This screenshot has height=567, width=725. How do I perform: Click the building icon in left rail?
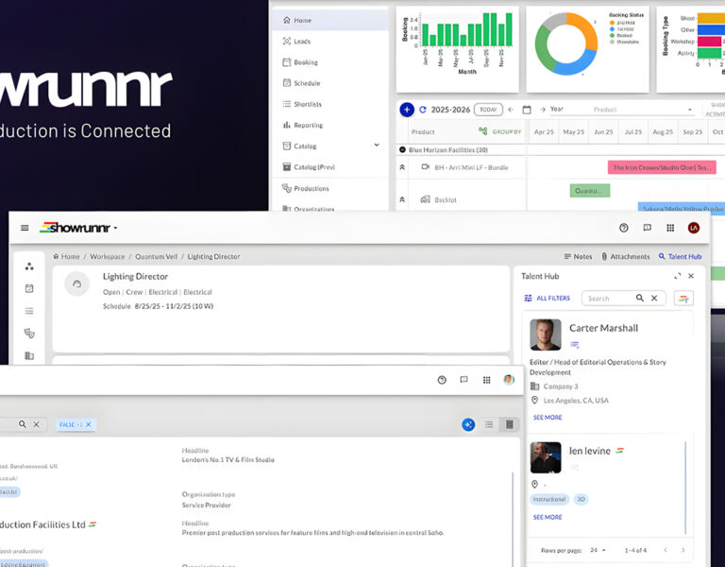29,355
